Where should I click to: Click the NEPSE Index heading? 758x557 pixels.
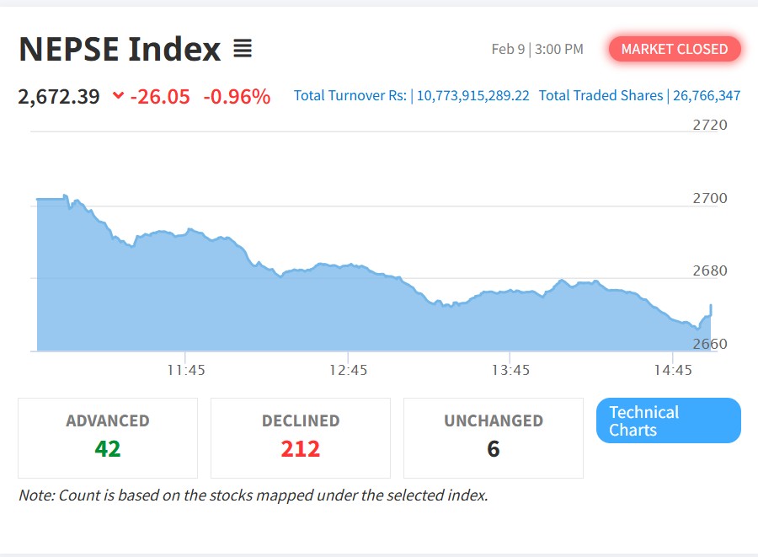120,50
